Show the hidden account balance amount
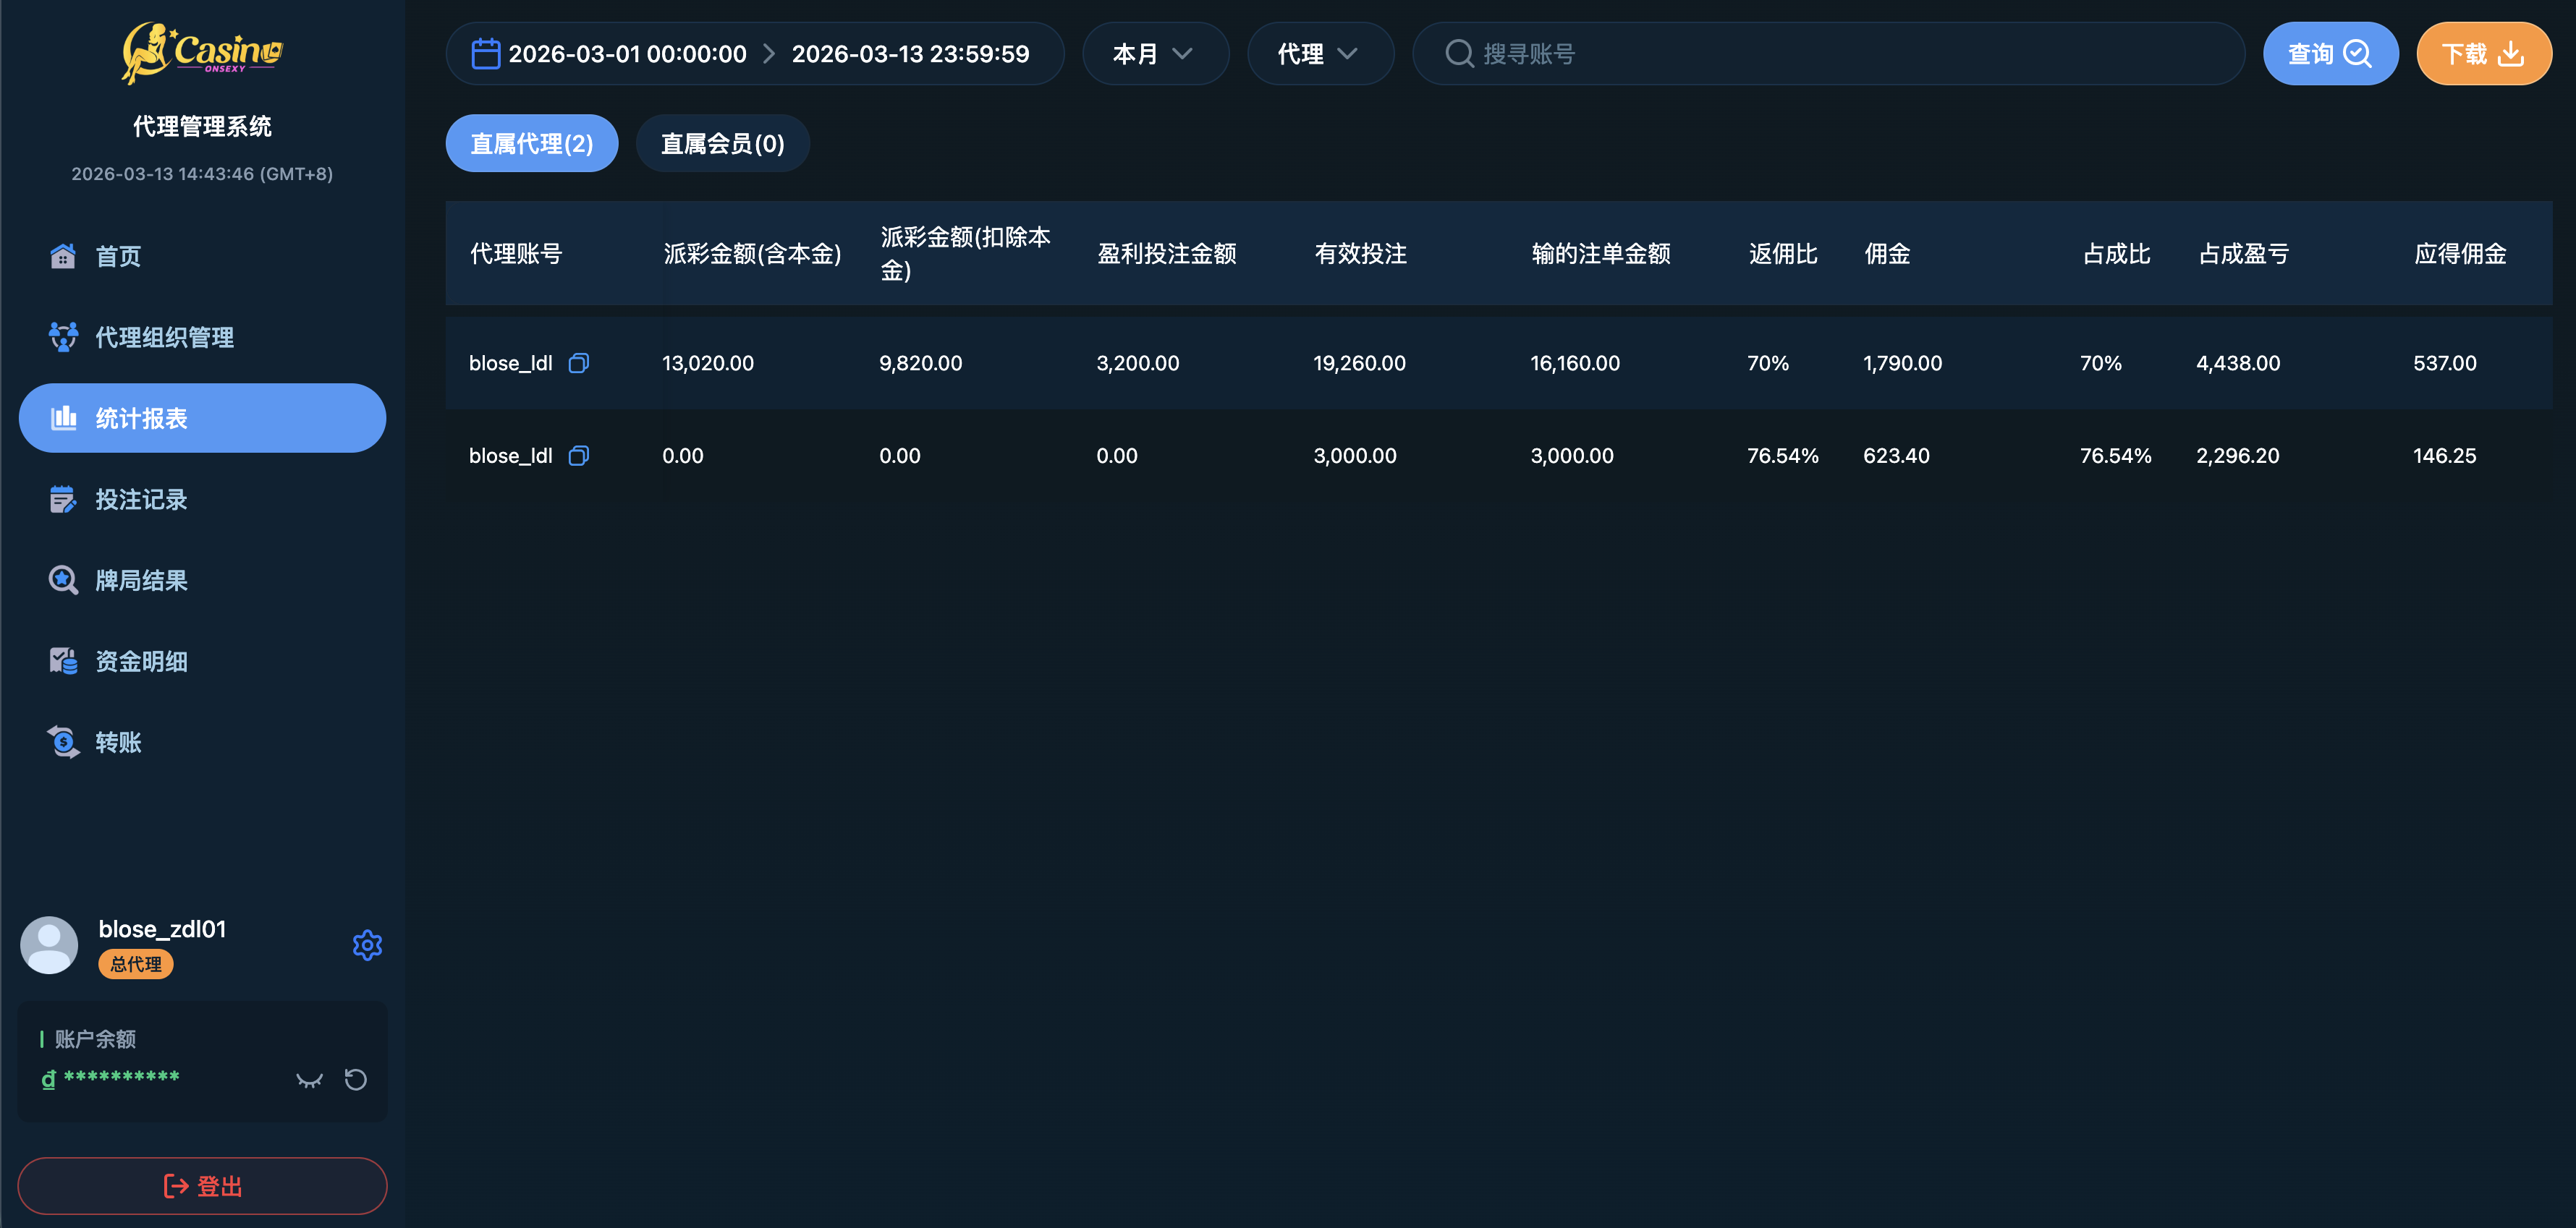Image resolution: width=2576 pixels, height=1228 pixels. [308, 1079]
